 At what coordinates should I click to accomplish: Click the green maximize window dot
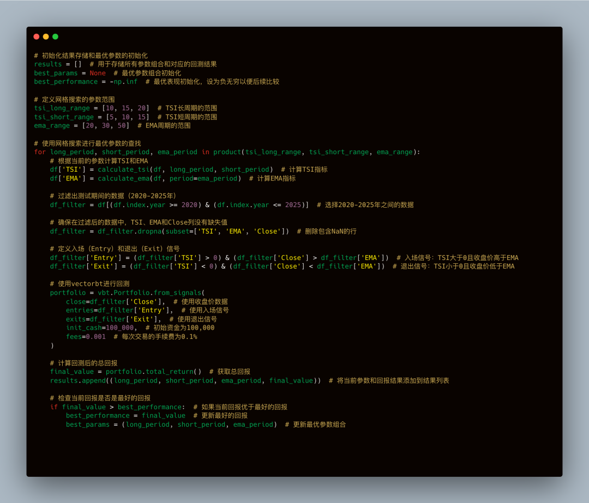pos(55,37)
